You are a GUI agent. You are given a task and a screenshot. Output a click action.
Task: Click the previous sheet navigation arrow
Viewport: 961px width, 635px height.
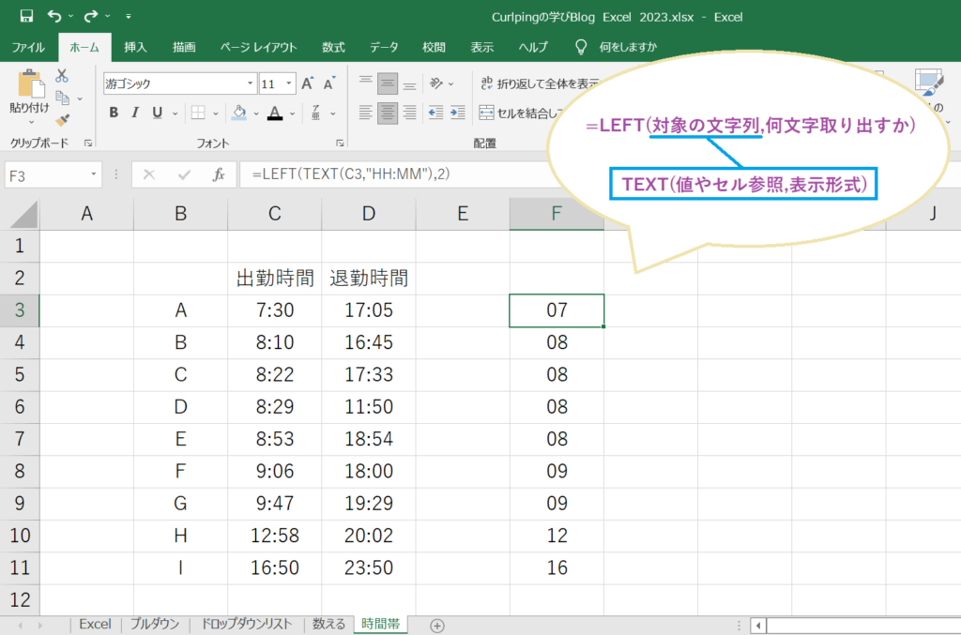point(21,626)
